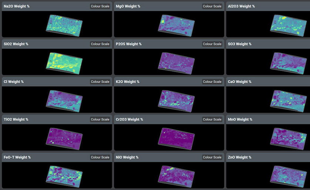Select the MgO element map thumbnail
The image size is (310, 190).
[176, 25]
